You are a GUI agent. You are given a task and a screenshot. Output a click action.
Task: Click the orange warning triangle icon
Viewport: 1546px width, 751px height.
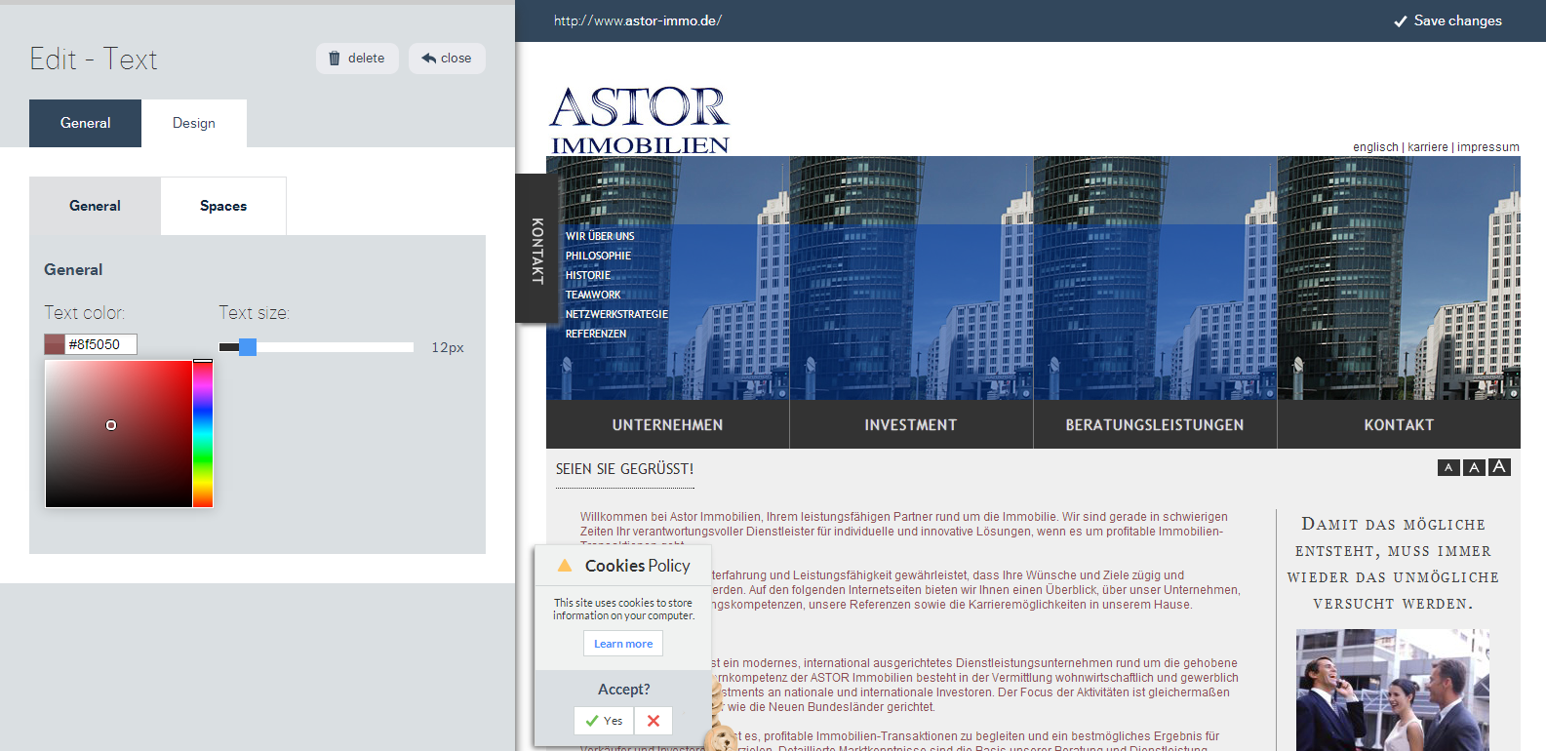[x=565, y=565]
